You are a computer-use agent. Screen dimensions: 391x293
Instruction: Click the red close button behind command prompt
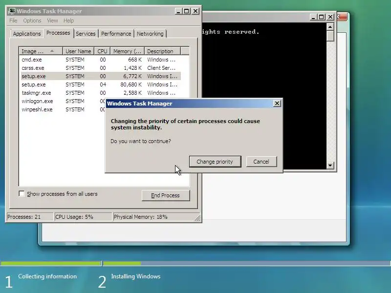[x=342, y=17]
